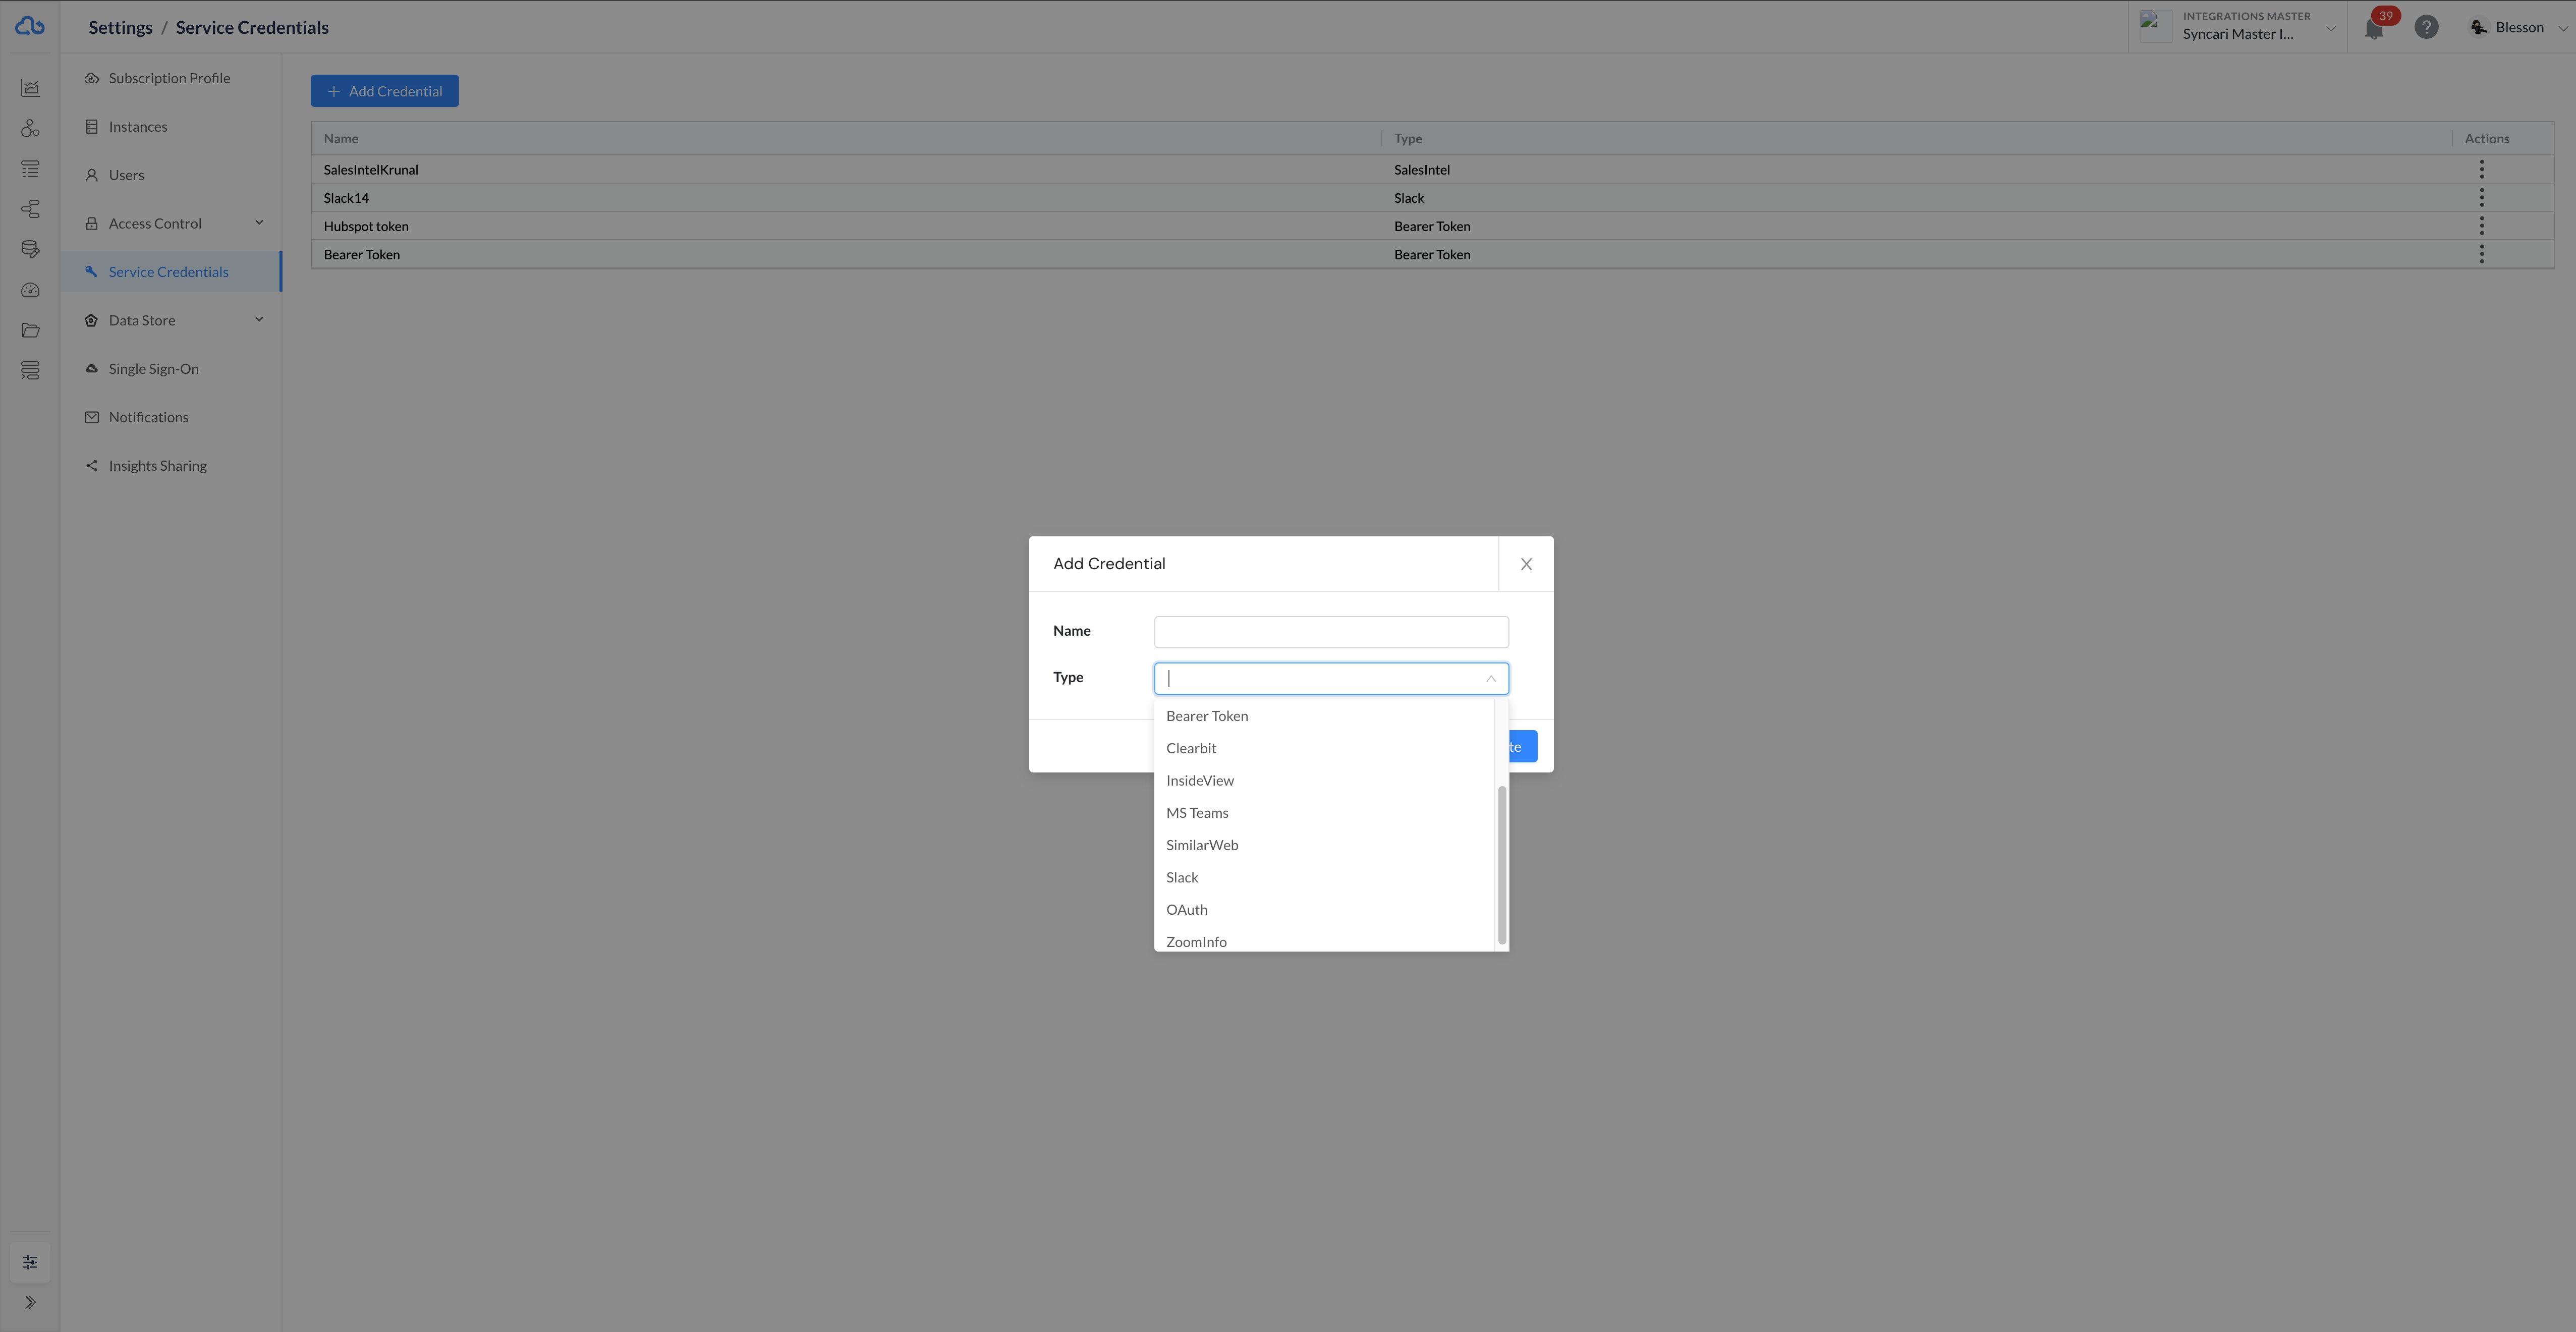
Task: Click the Blesson user avatar icon
Action: (x=2479, y=27)
